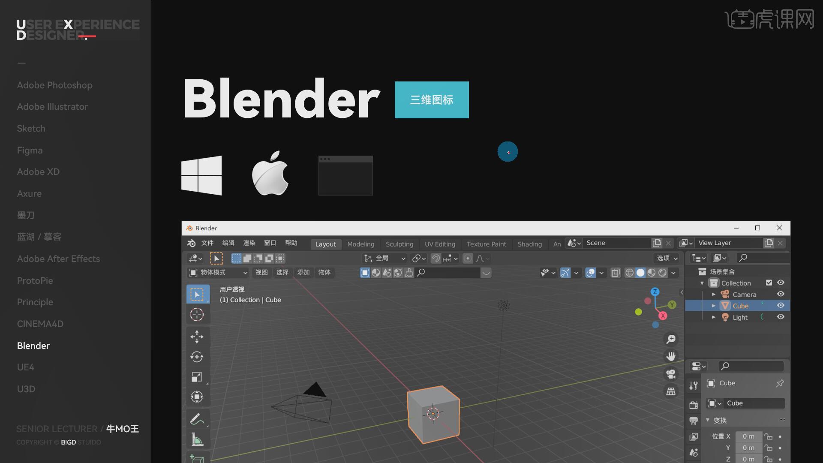Viewport: 823px width, 463px height.
Task: Switch to orthographic grid view icon
Action: pyautogui.click(x=671, y=391)
